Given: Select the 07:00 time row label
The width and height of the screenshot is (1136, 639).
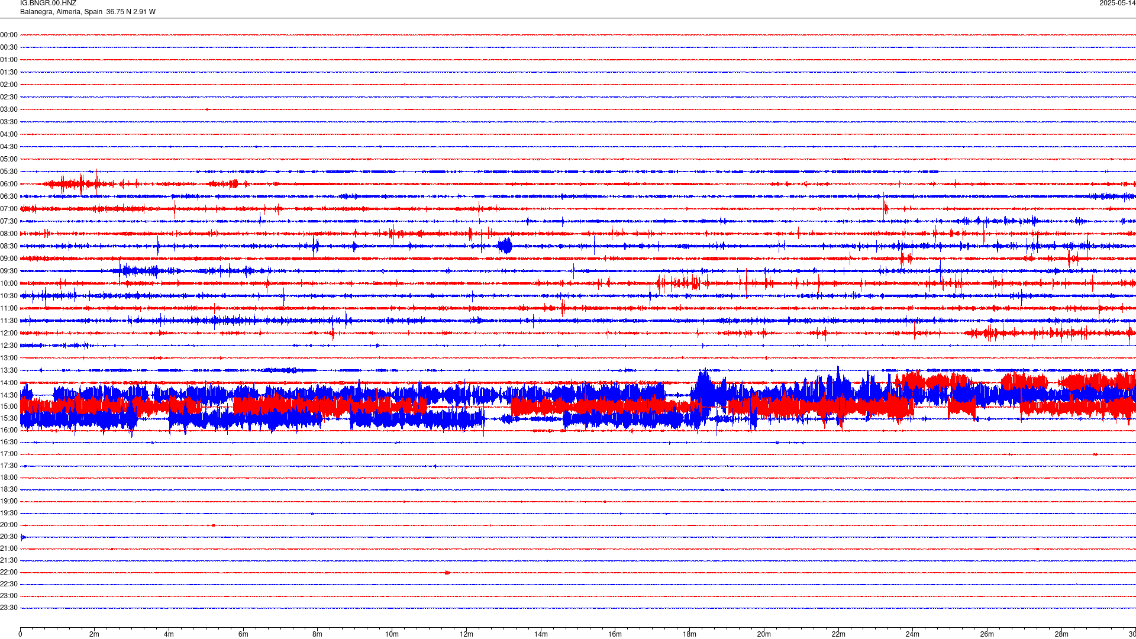Looking at the screenshot, I should click(x=9, y=209).
